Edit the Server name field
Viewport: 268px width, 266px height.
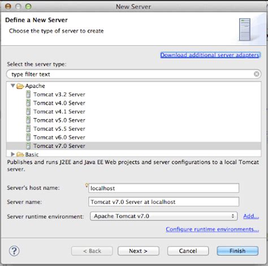point(163,202)
